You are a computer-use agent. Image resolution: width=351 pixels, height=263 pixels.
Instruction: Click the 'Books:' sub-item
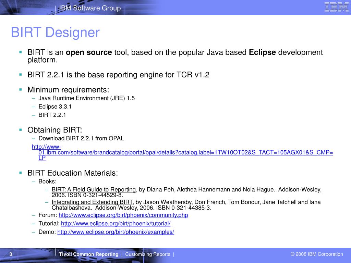[x=47, y=181]
